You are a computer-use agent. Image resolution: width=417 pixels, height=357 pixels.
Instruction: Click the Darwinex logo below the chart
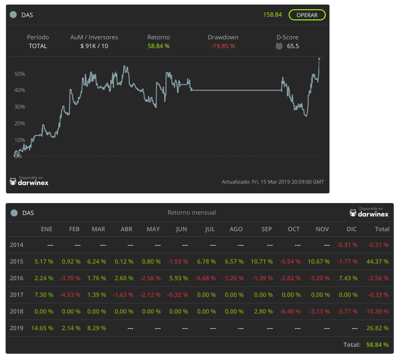[29, 181]
